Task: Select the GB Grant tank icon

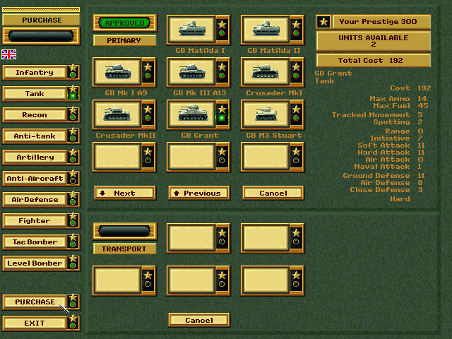Action: [190, 114]
